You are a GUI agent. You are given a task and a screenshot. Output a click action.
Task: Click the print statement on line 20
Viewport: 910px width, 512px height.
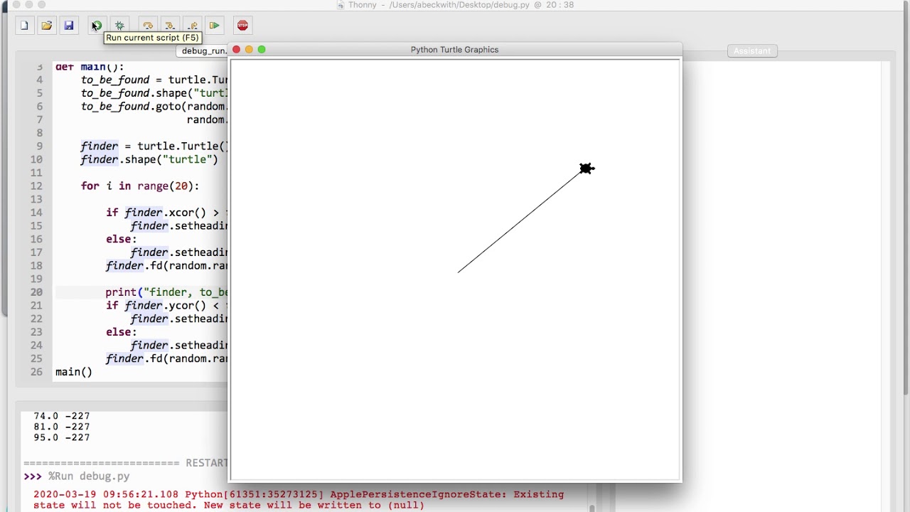tap(166, 292)
